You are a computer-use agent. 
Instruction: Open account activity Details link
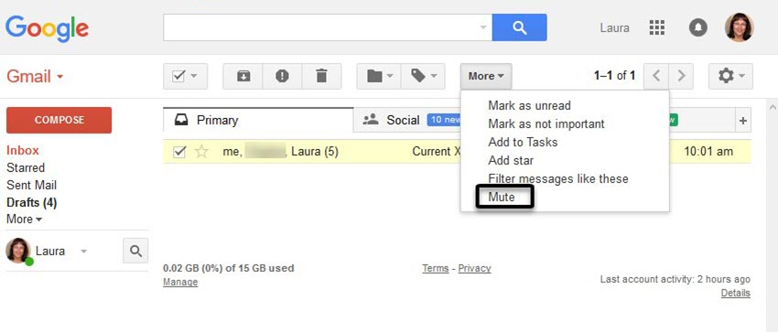coord(735,294)
